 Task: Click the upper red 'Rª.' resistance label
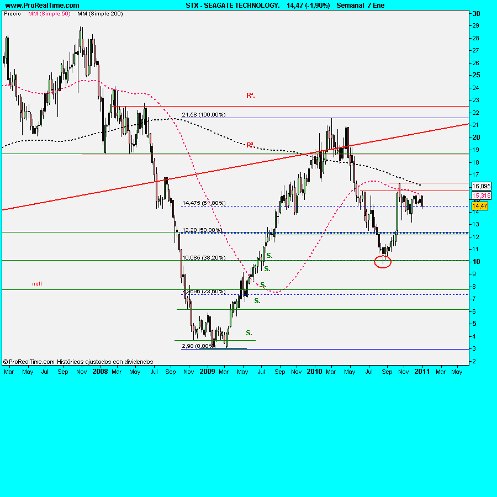[250, 96]
